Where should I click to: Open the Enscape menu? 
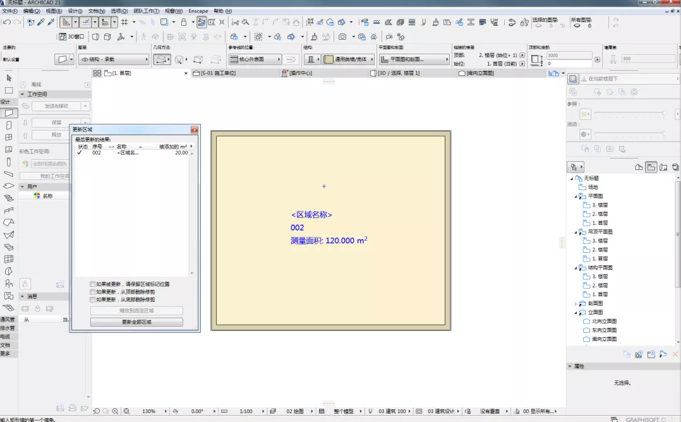(x=198, y=11)
